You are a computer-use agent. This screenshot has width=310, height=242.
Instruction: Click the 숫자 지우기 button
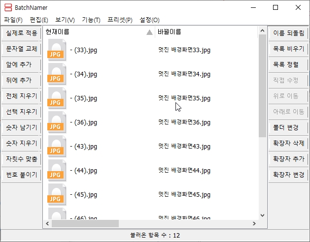21,143
